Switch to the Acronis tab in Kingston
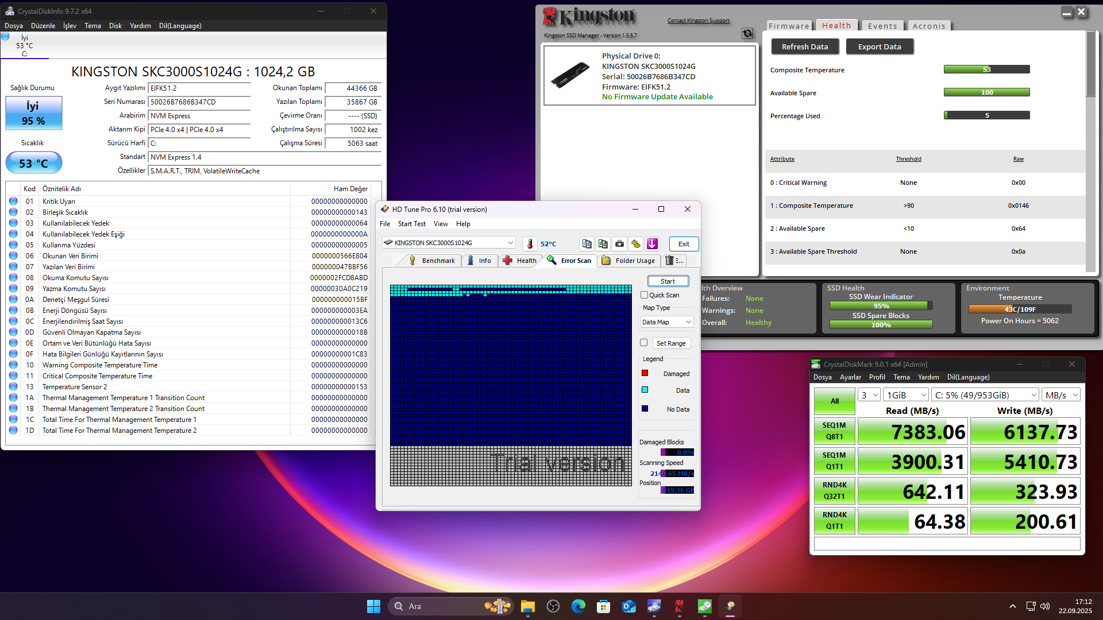 pyautogui.click(x=929, y=26)
